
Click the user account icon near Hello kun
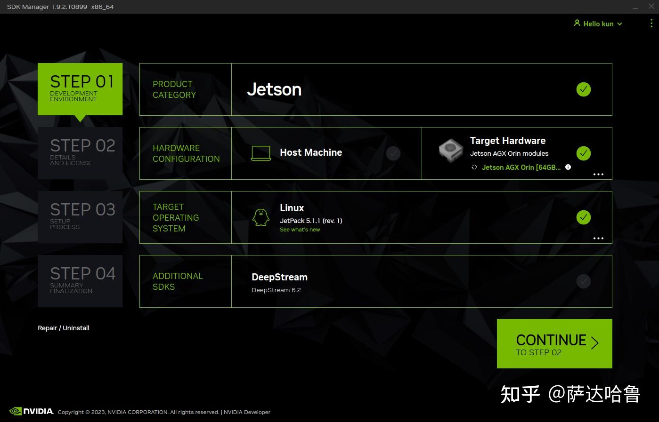577,23
